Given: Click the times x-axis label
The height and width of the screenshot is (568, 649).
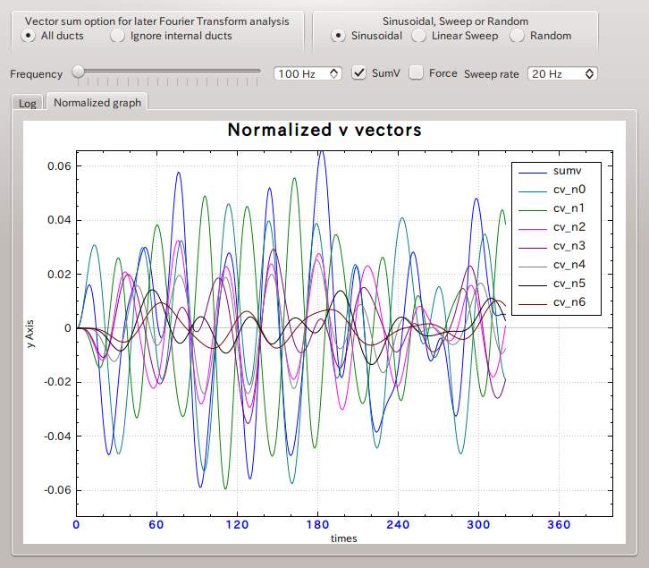Looking at the screenshot, I should (343, 538).
